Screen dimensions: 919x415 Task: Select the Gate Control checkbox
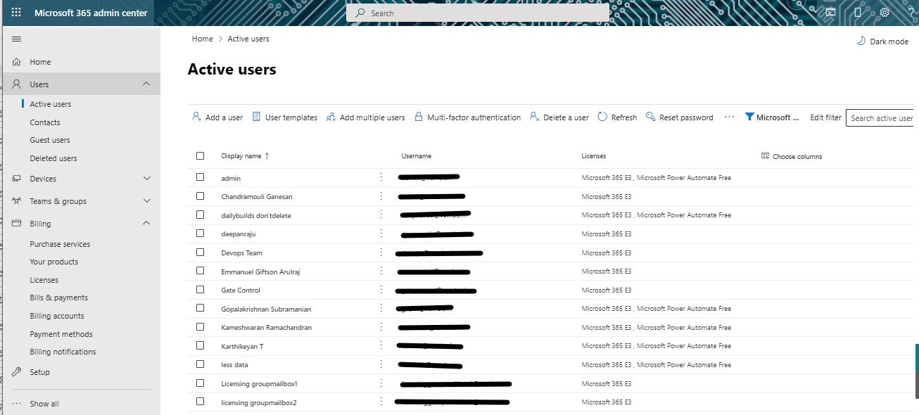pos(201,289)
